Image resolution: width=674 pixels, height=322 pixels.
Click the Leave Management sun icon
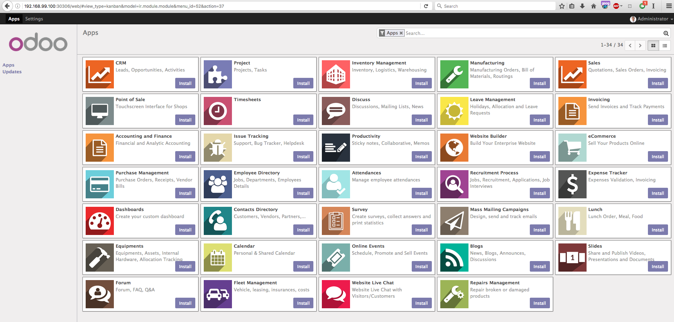[x=454, y=111]
